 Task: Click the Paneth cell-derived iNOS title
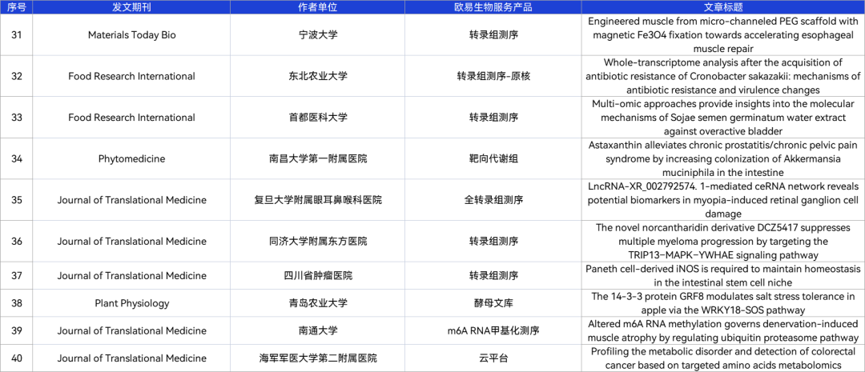click(x=723, y=275)
